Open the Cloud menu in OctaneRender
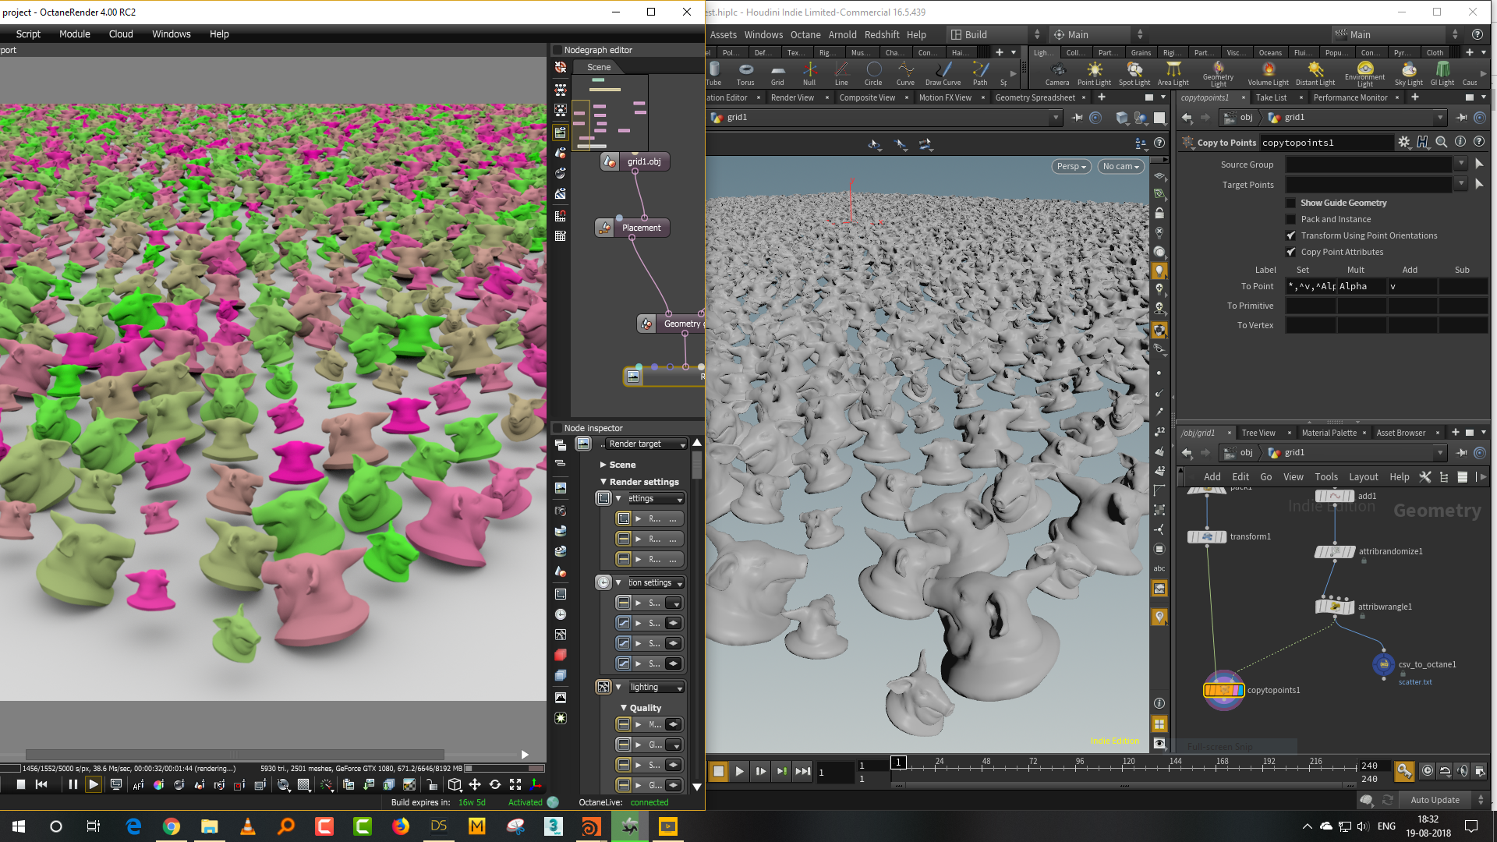Image resolution: width=1497 pixels, height=842 pixels. point(121,34)
